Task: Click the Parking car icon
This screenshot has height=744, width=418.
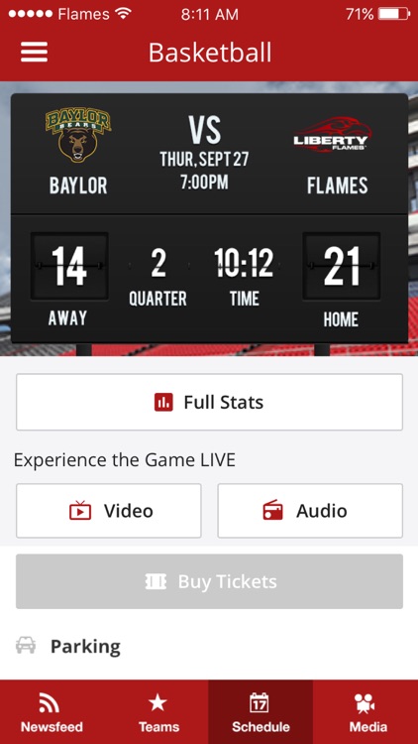Action: pyautogui.click(x=26, y=646)
